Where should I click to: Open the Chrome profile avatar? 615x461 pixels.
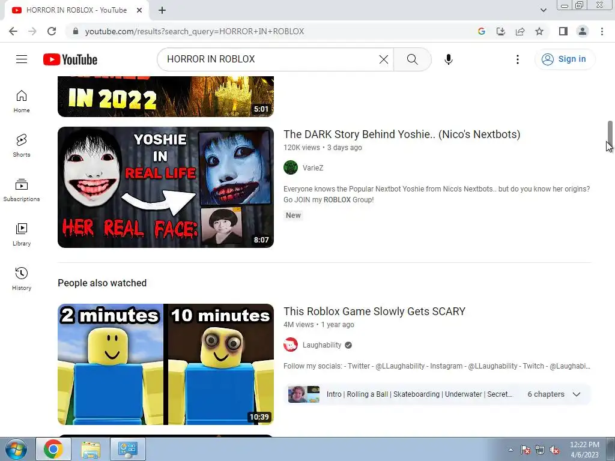pyautogui.click(x=583, y=31)
